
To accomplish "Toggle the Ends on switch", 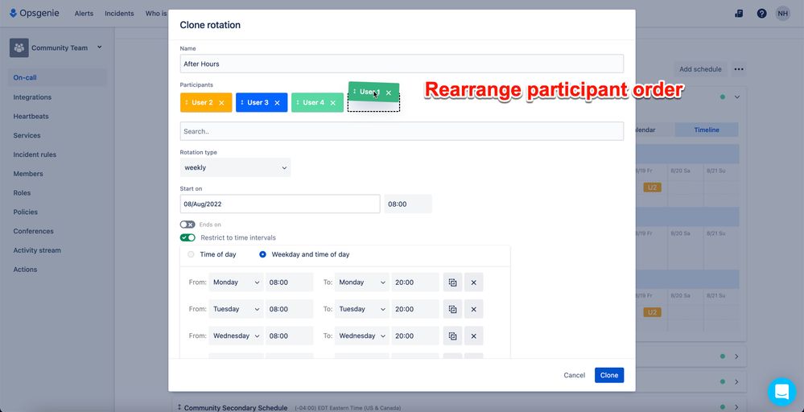I will pyautogui.click(x=188, y=225).
